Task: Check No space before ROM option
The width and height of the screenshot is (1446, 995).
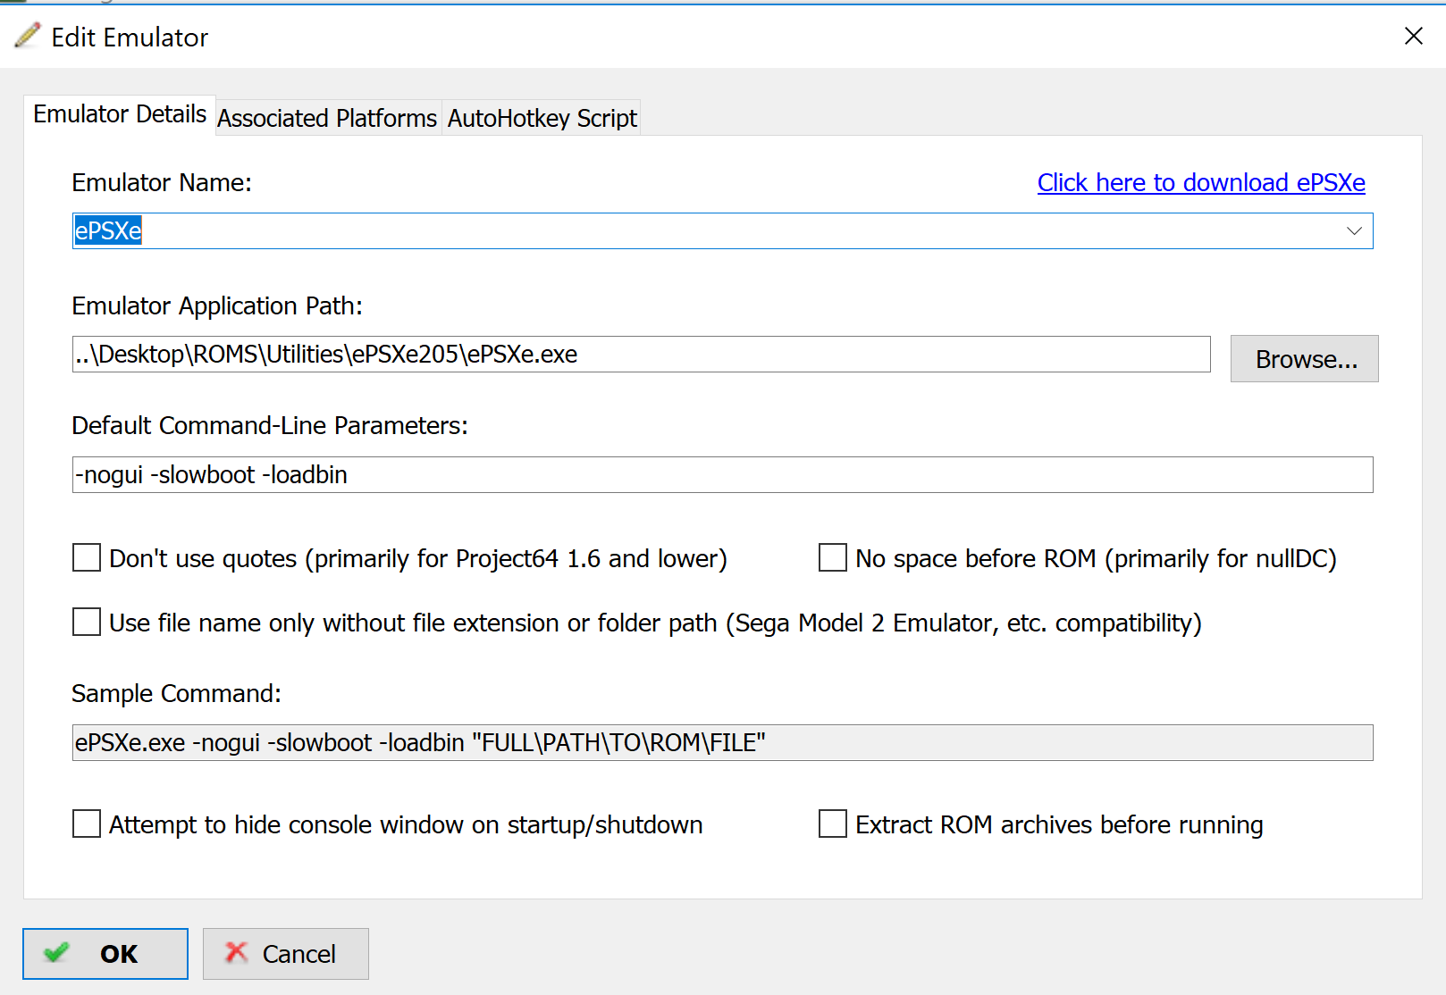Action: [833, 557]
